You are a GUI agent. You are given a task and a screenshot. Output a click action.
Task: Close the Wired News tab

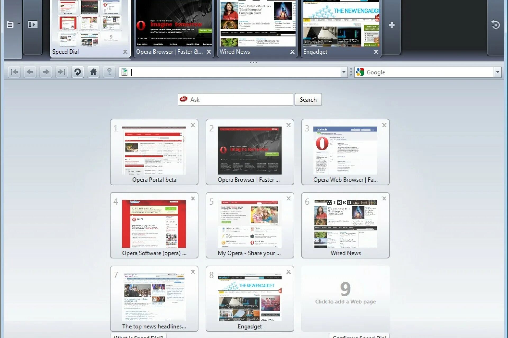click(x=293, y=52)
